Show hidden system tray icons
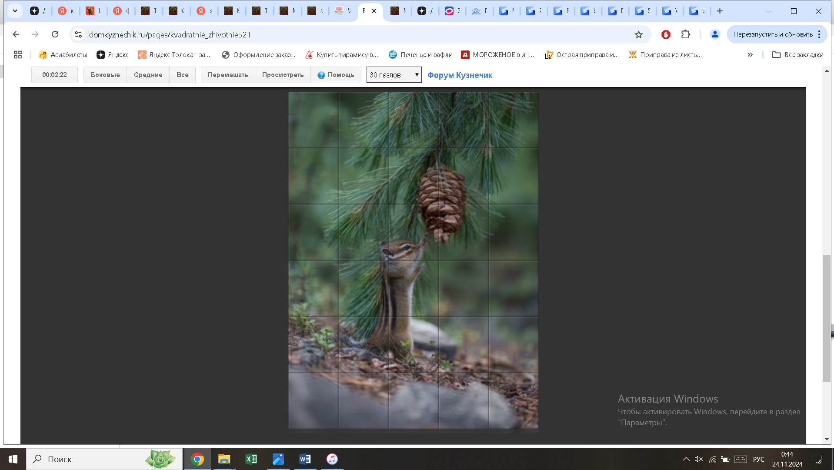This screenshot has width=834, height=470. point(686,459)
